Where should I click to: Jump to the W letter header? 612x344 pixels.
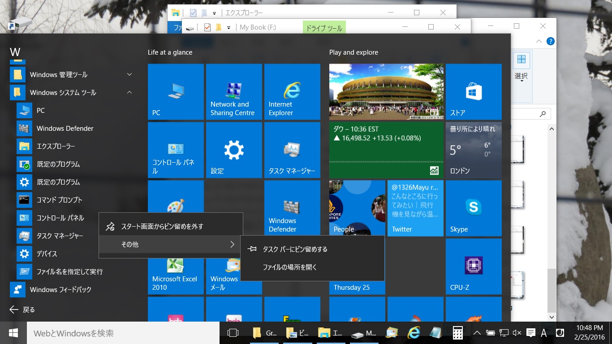click(x=15, y=52)
